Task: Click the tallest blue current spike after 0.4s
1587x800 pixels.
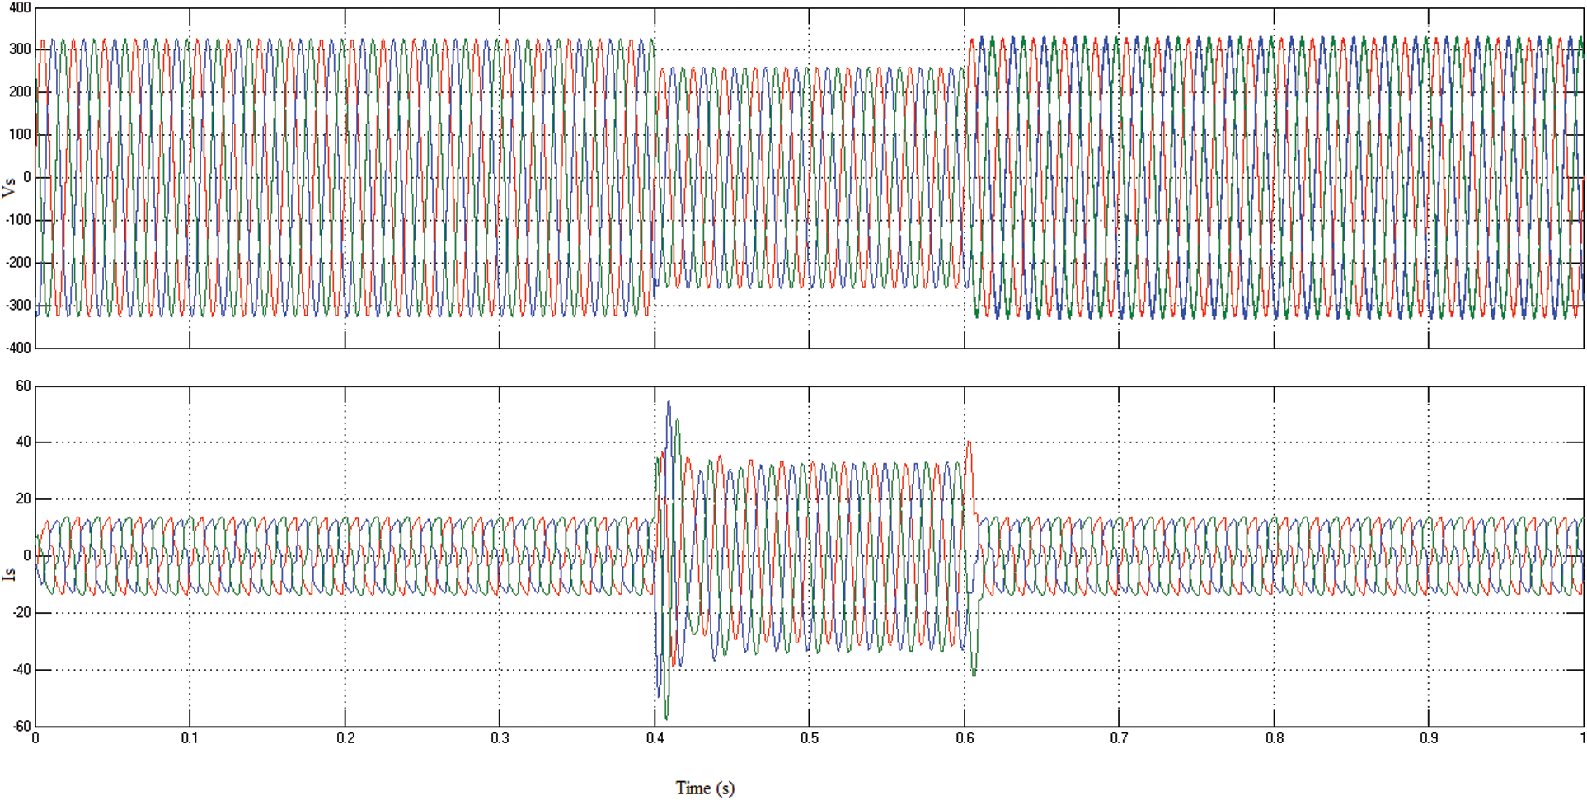Action: pos(669,402)
